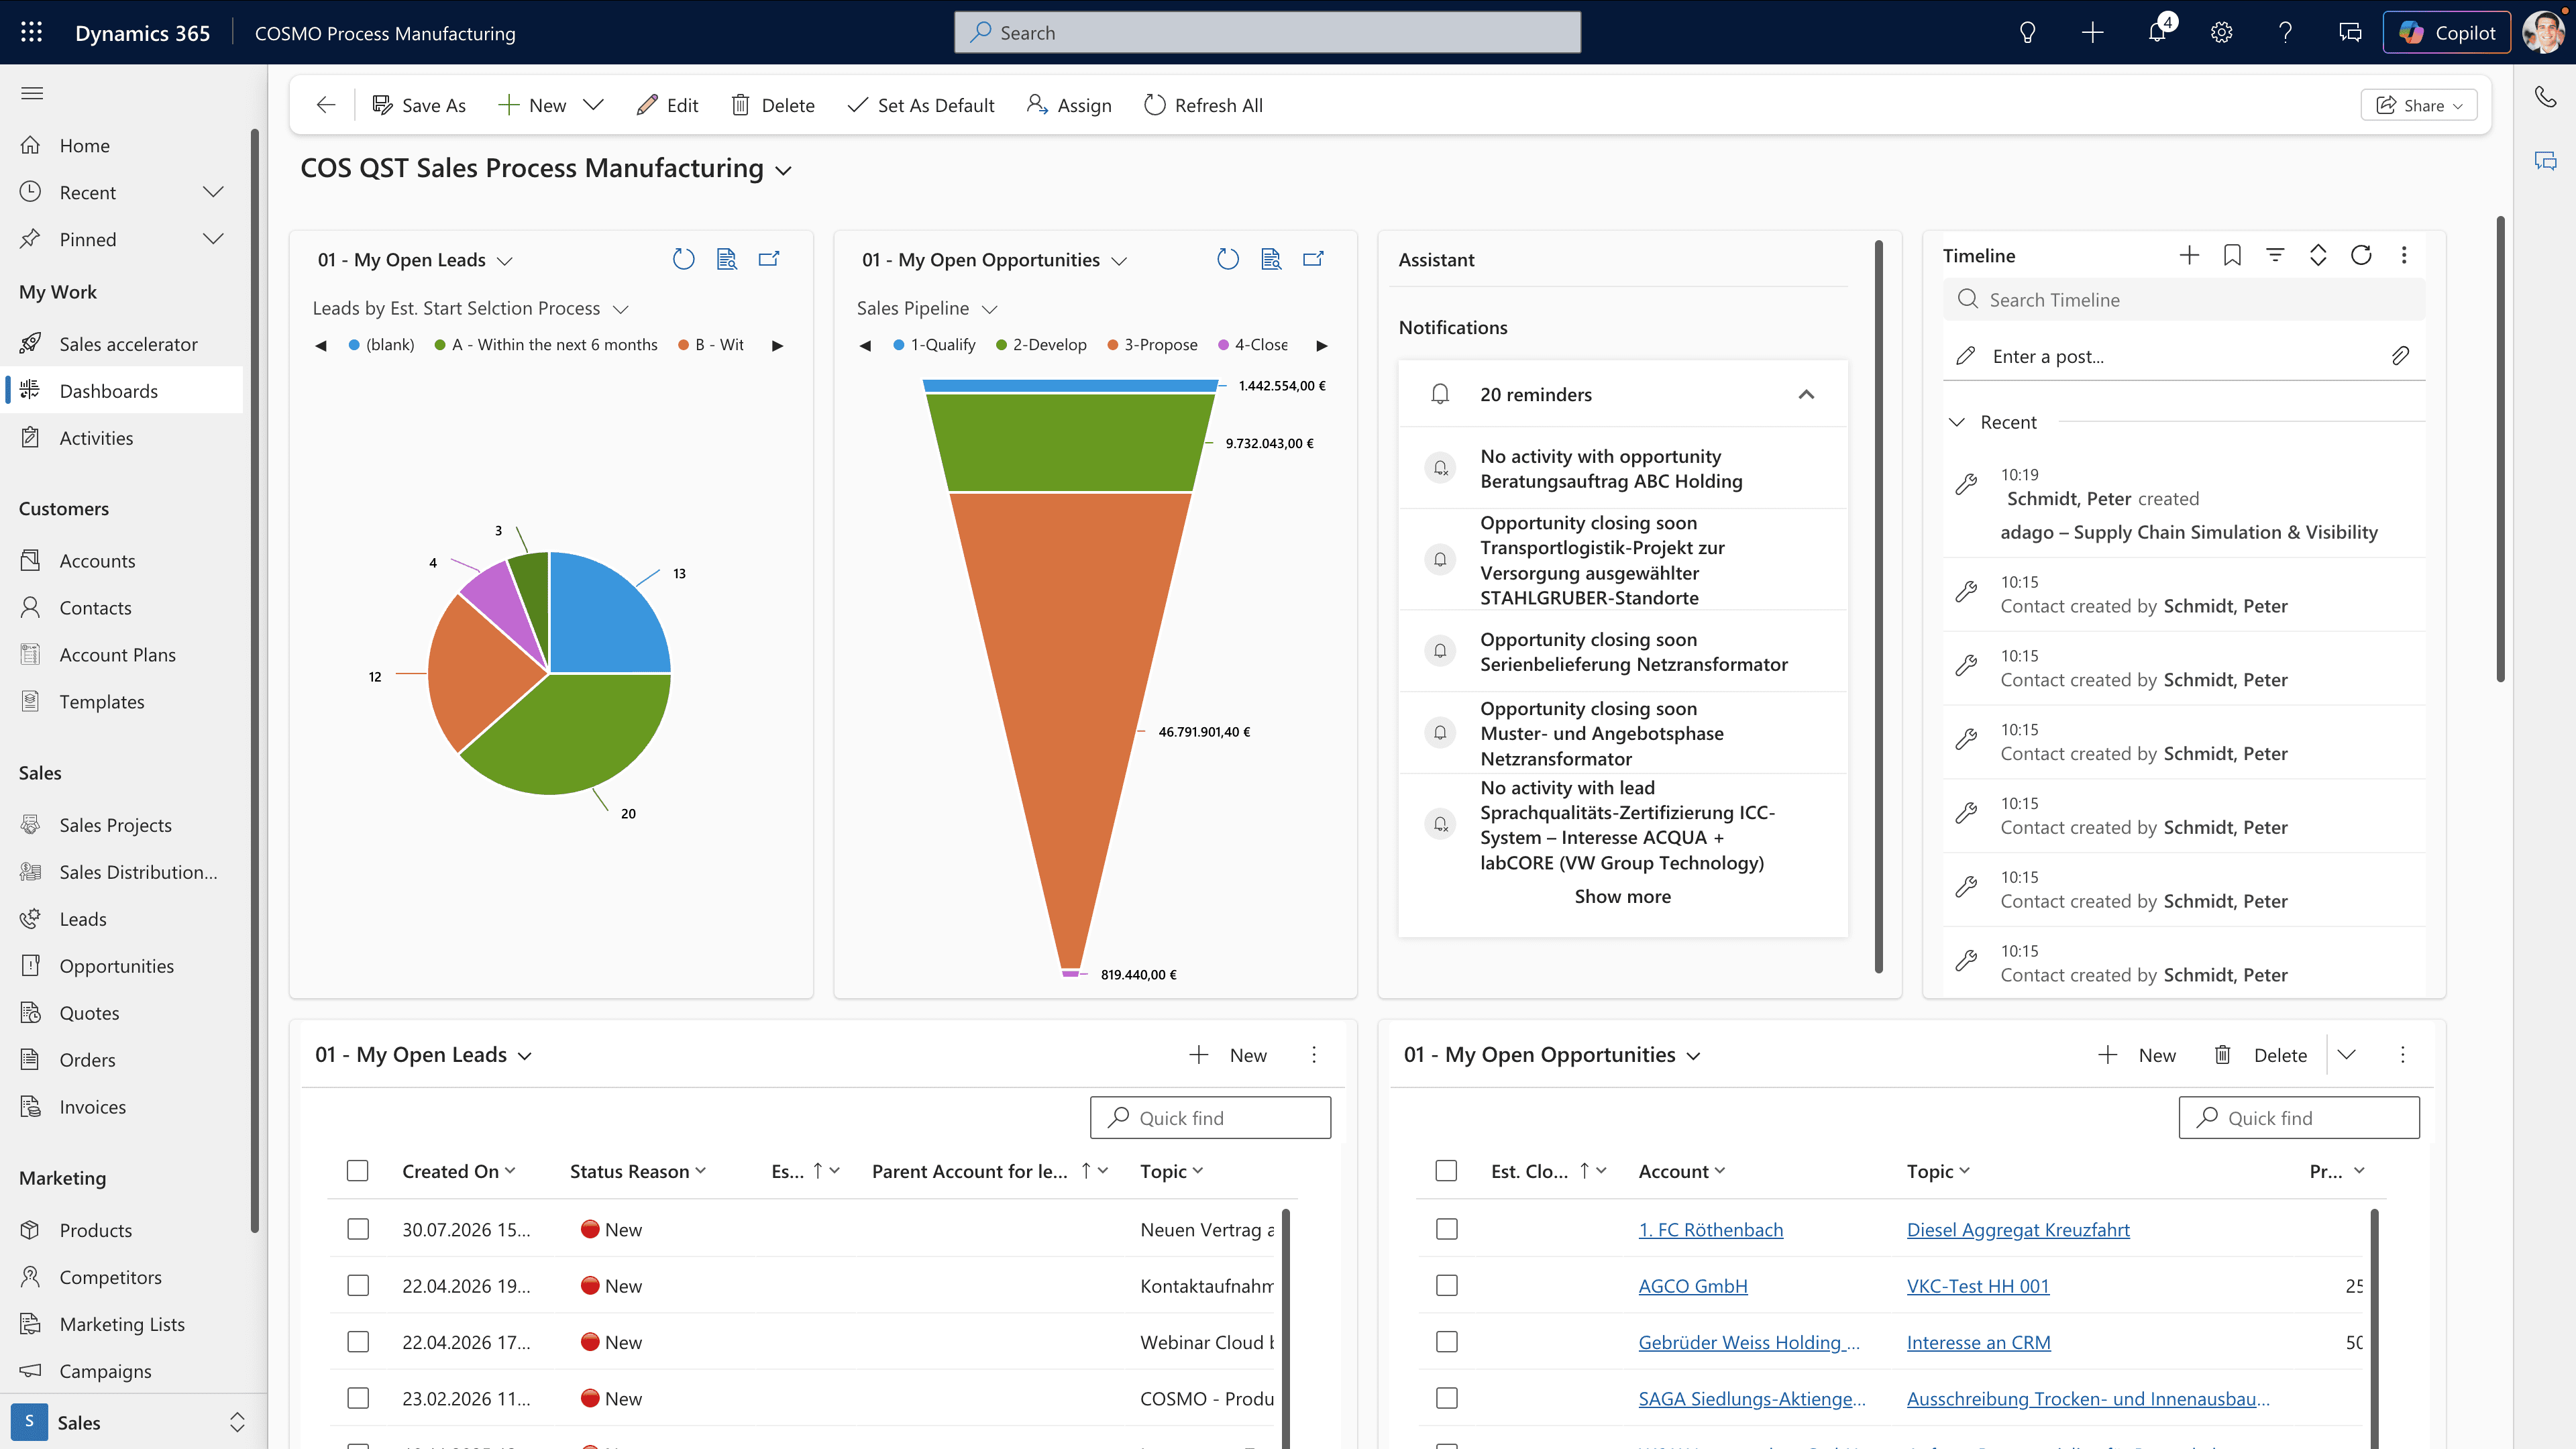The image size is (2576, 1449).
Task: Expand the Recent section in sidebar
Action: 213,192
